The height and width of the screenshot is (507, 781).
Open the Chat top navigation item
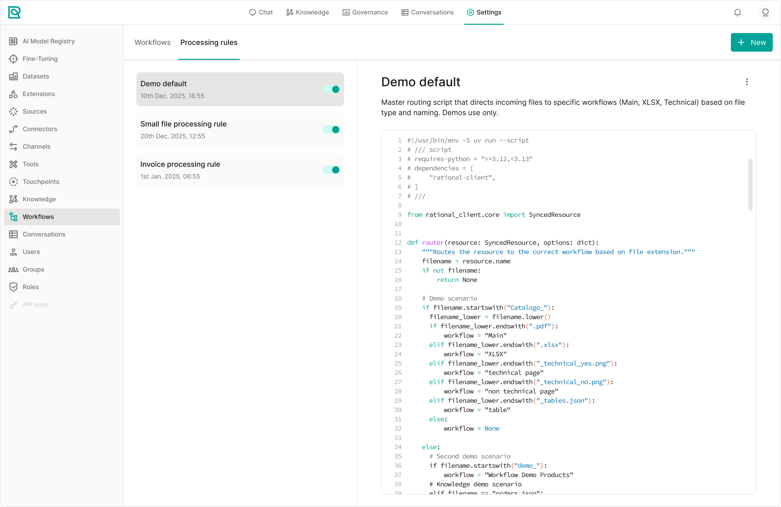[261, 12]
